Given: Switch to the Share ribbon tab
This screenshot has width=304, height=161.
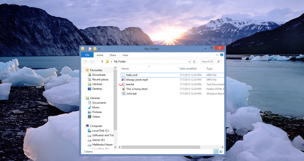Looking at the screenshot, I should [x=112, y=55].
